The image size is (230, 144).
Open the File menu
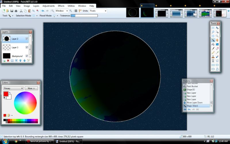pyautogui.click(x=4, y=6)
